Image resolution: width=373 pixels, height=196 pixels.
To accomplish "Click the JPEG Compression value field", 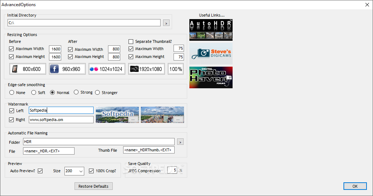I will coord(172,170).
